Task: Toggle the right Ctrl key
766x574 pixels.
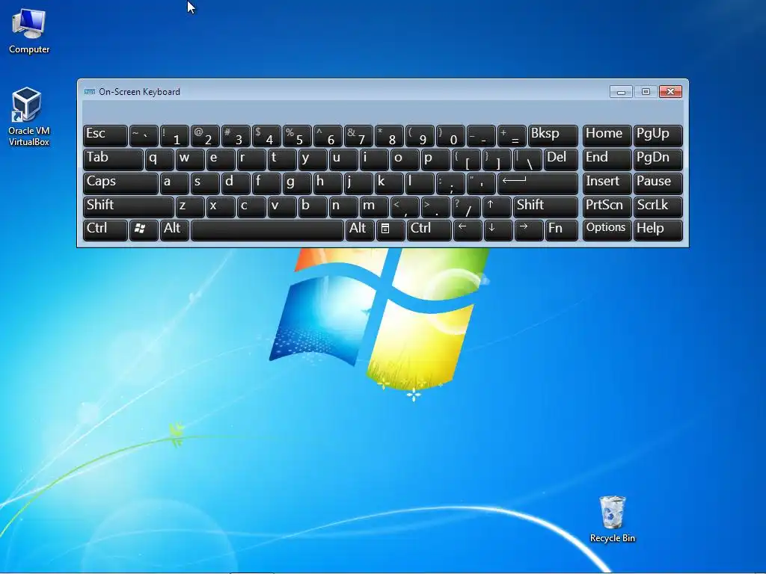Action: [x=429, y=230]
